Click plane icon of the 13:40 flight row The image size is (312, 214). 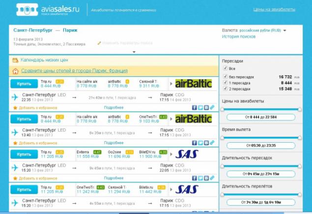click(15, 132)
